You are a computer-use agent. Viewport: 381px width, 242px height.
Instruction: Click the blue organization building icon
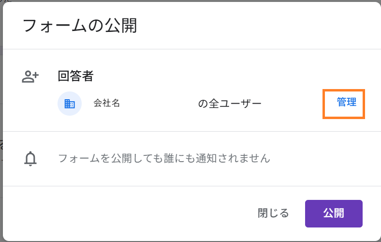(70, 104)
